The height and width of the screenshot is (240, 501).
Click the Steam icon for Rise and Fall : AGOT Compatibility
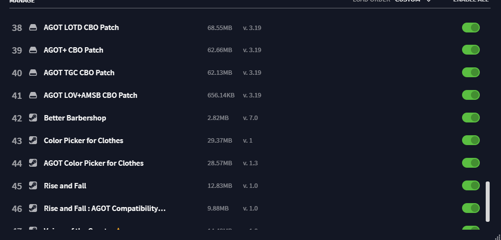click(x=33, y=208)
